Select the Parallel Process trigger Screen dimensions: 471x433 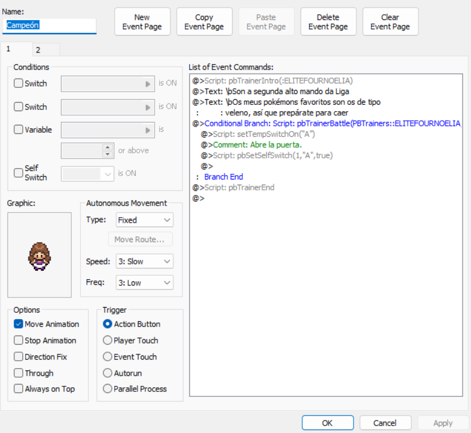coord(108,389)
